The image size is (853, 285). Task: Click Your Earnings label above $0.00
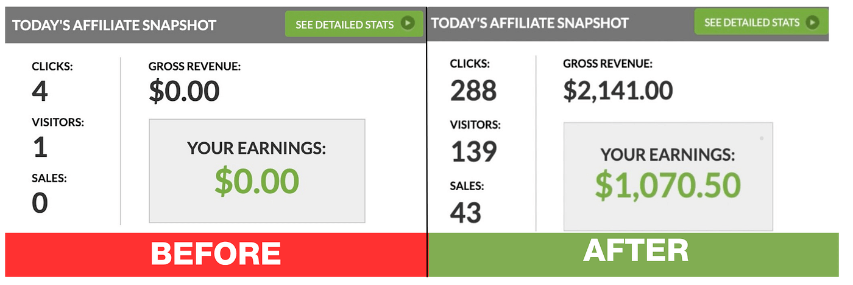click(x=257, y=149)
